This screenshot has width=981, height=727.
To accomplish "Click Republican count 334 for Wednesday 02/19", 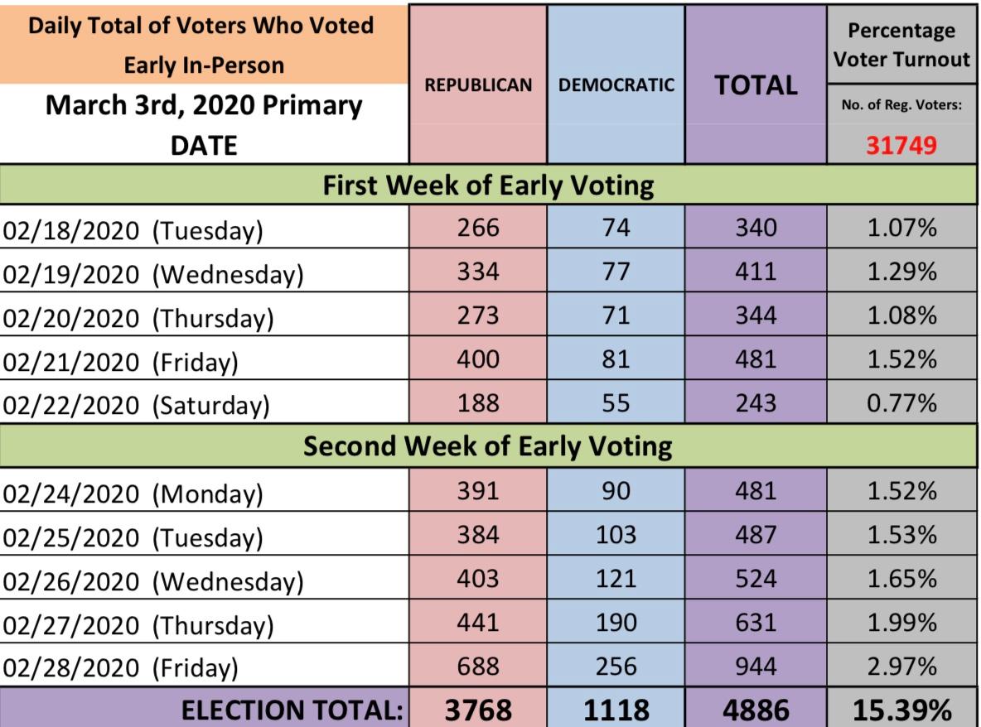I will tap(478, 271).
